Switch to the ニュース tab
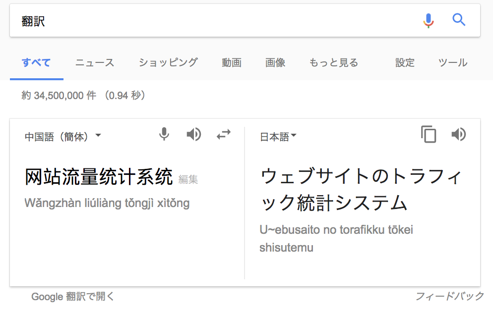The image size is (493, 313). (95, 62)
